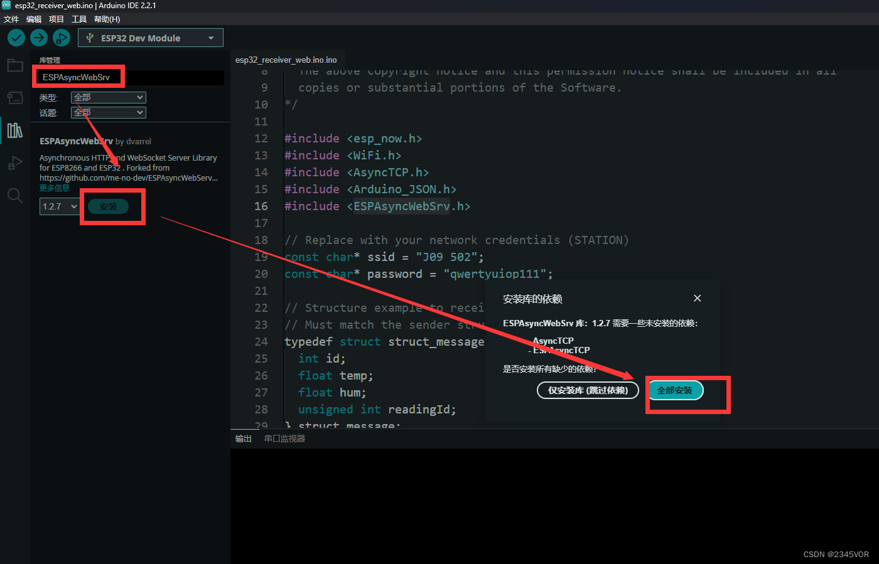Open the 类型 filter dropdown
Screen dimensions: 879x564
[x=109, y=97]
